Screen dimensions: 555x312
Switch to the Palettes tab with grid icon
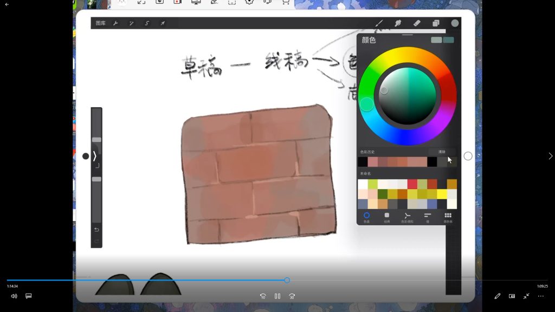coord(448,217)
